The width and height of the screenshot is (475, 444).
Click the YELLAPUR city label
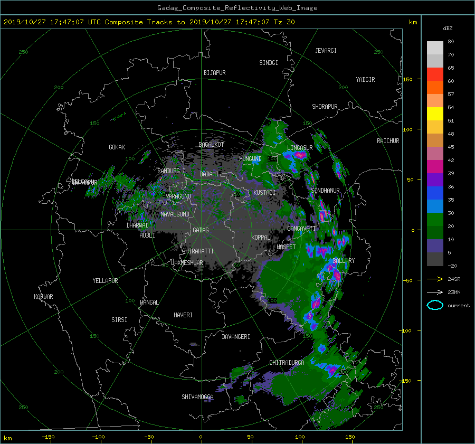105,281
